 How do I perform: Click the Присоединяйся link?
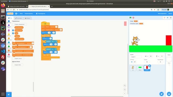[x=162, y=13]
